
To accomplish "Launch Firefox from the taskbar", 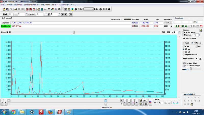I will pos(50,112).
